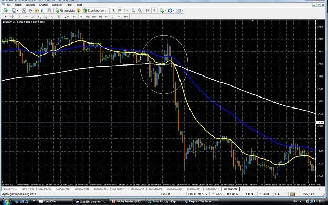The width and height of the screenshot is (328, 205).
Task: Expand the Indicators dropdown arrow
Action: (165, 10)
